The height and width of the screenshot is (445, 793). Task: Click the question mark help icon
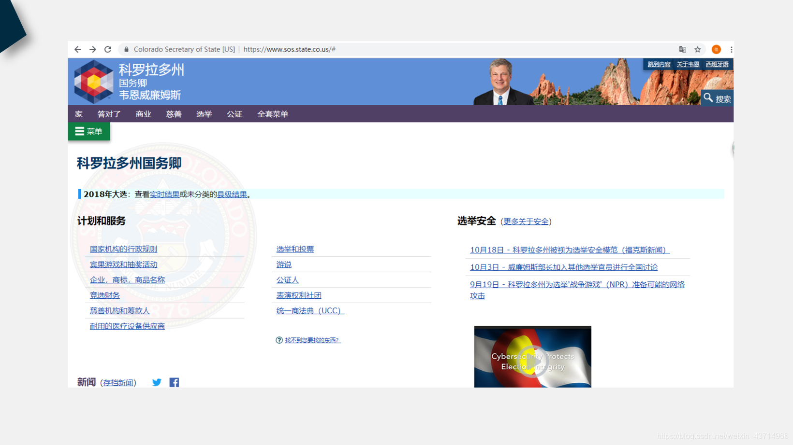coord(279,340)
